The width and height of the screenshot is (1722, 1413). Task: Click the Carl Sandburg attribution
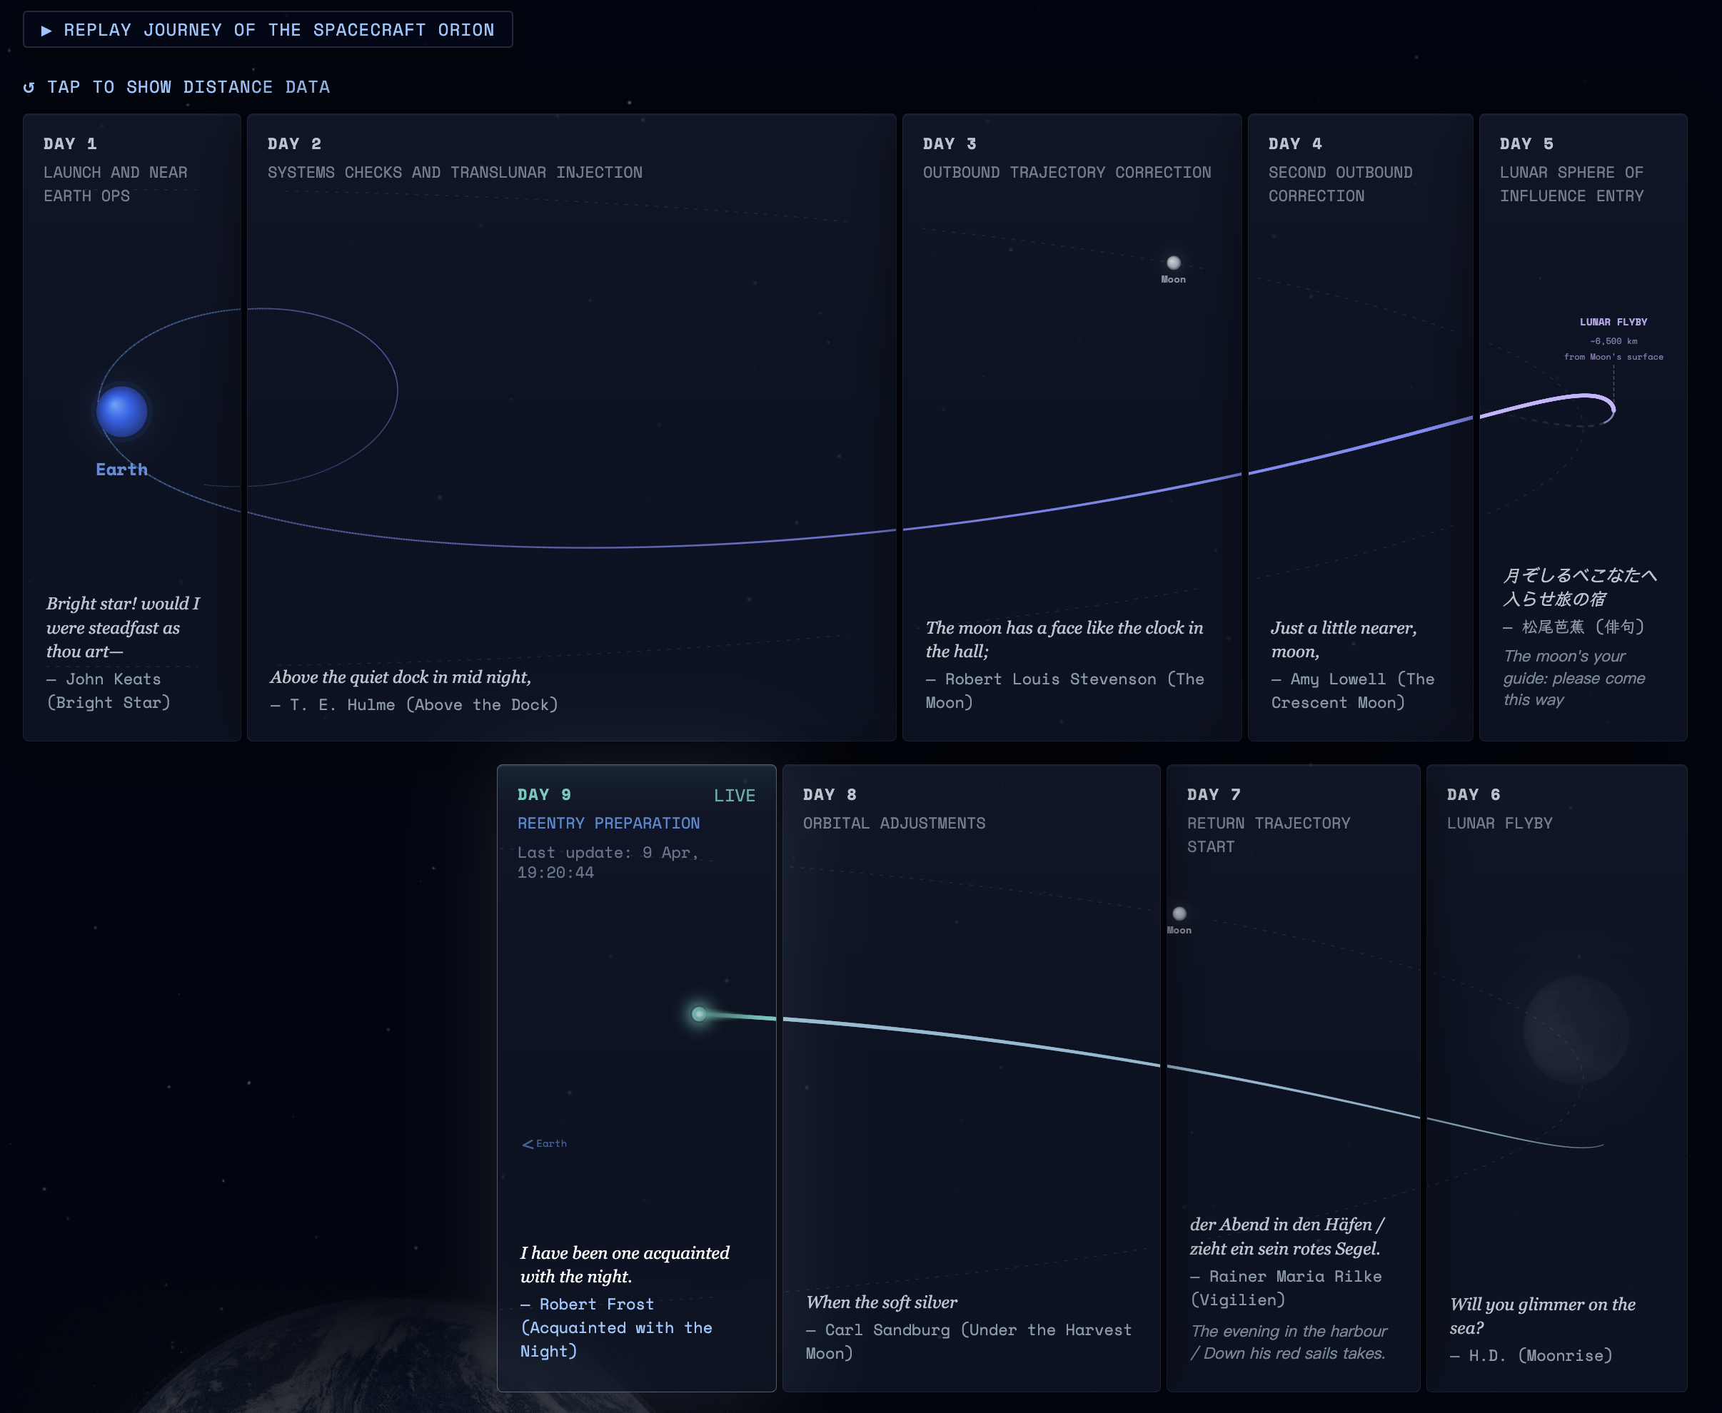point(969,1342)
